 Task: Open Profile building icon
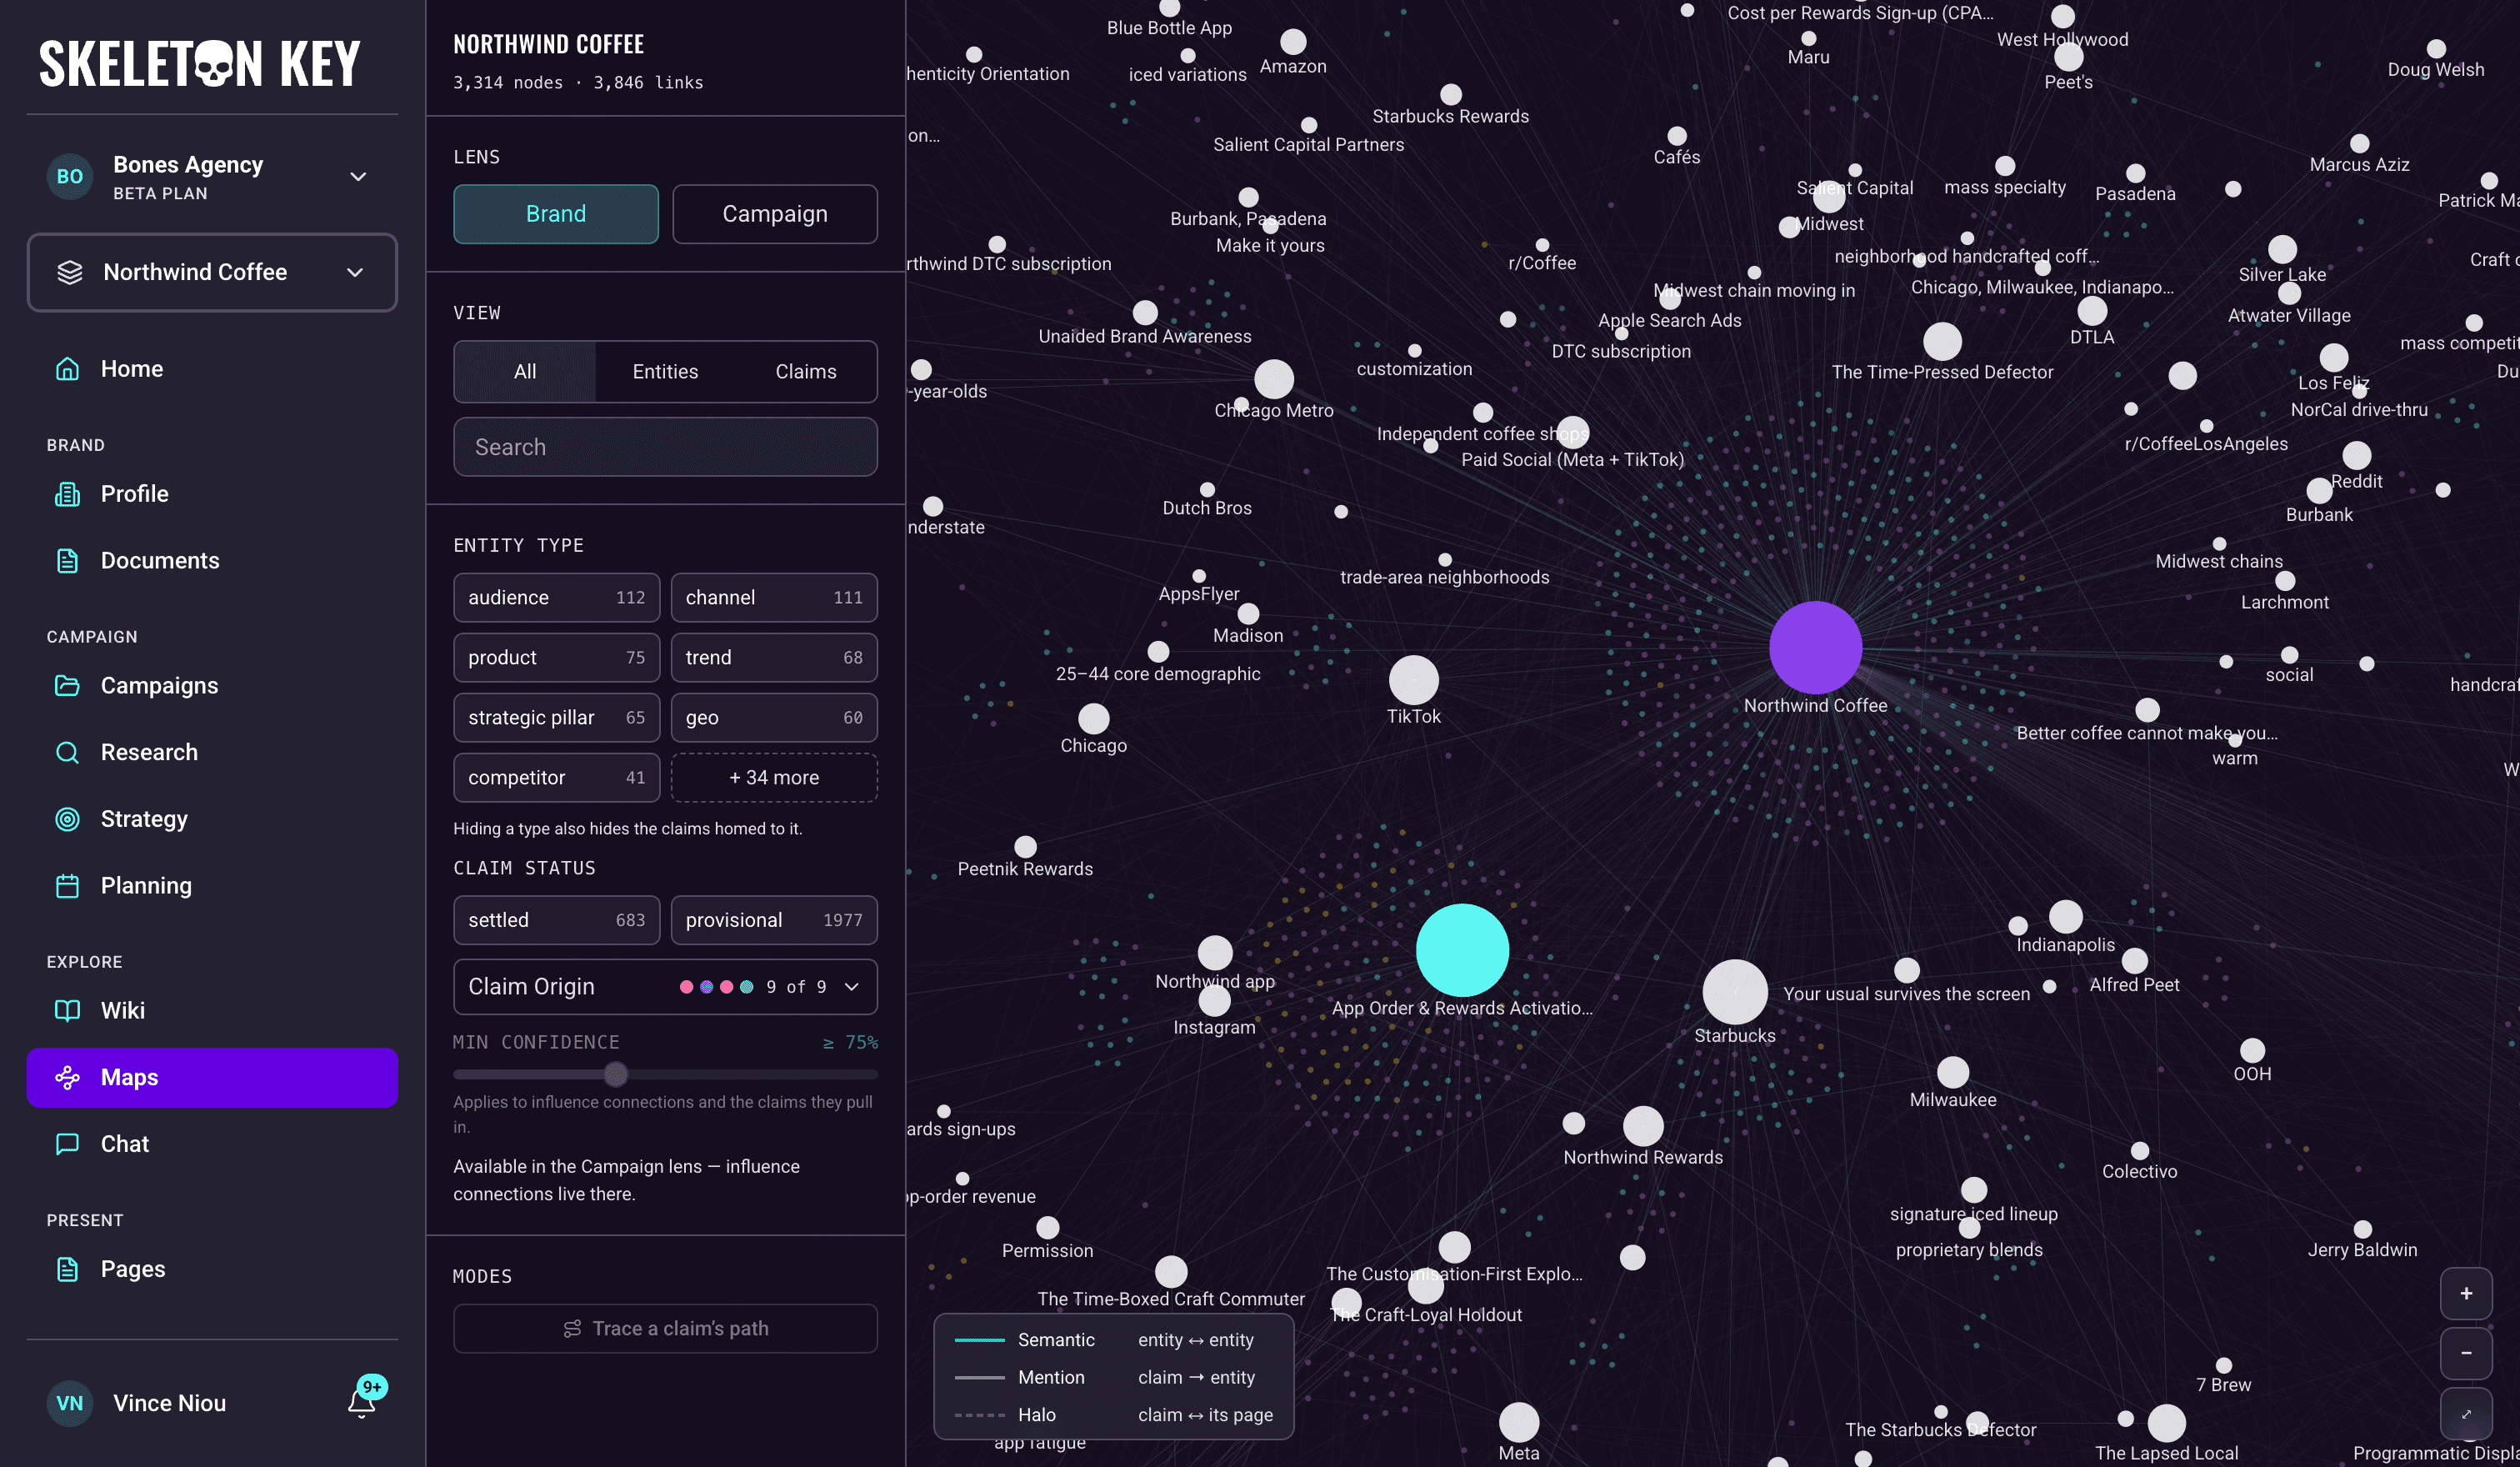(x=67, y=494)
